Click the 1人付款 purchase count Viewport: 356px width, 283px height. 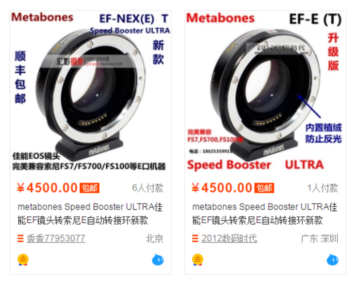click(x=322, y=188)
